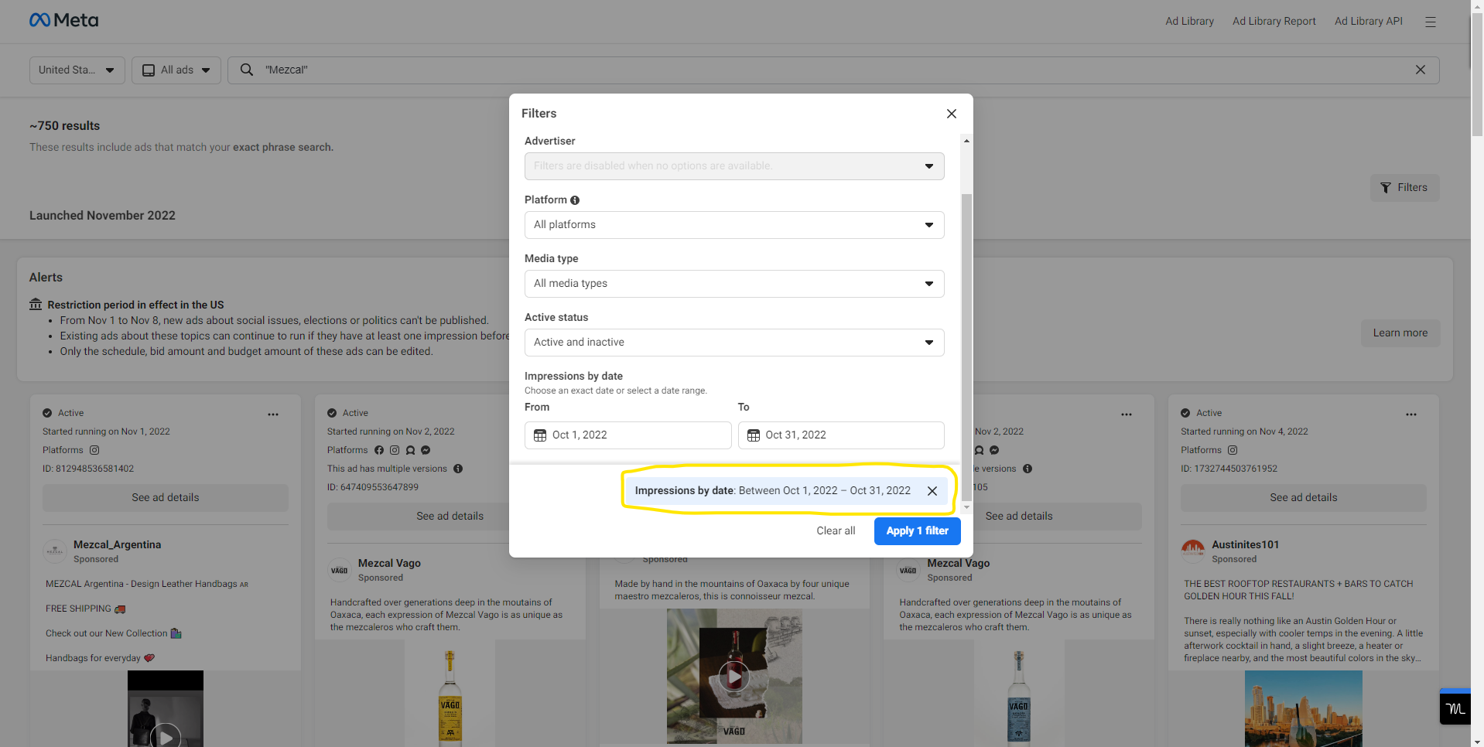Click Austinites101 profile avatar
This screenshot has height=747, width=1484.
pos(1193,551)
